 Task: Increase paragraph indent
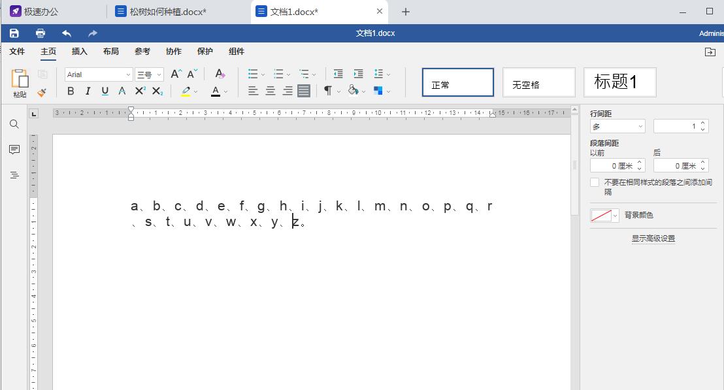358,74
